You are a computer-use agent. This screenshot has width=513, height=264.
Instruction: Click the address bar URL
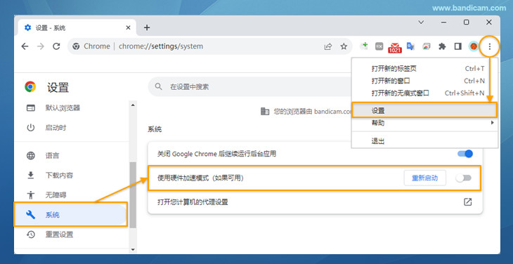(161, 46)
